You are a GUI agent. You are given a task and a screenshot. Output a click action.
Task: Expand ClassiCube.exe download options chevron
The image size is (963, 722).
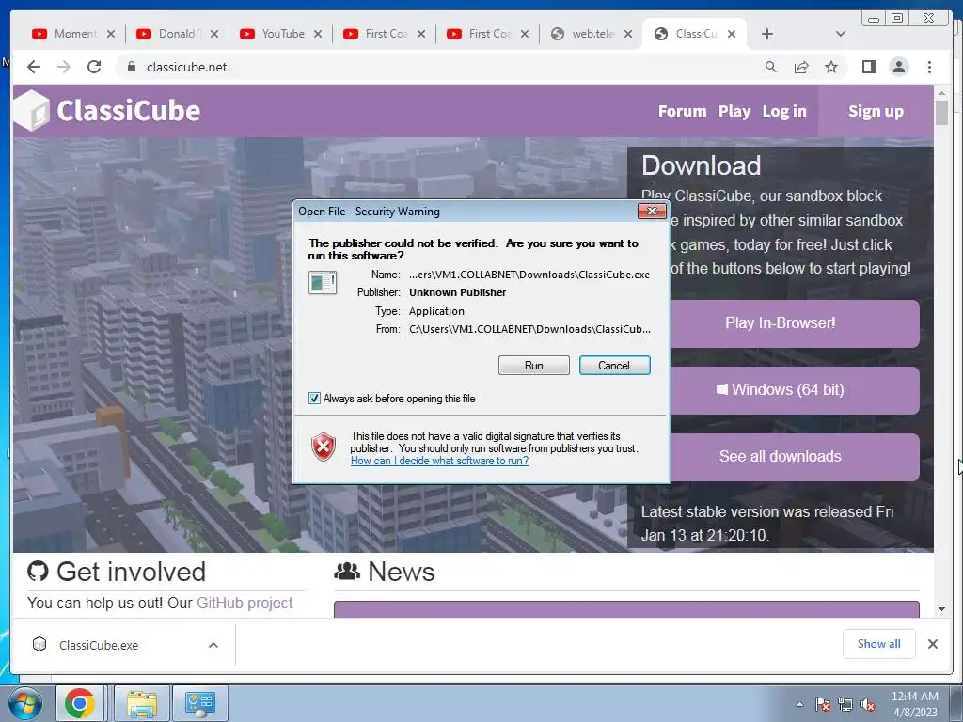click(x=213, y=645)
